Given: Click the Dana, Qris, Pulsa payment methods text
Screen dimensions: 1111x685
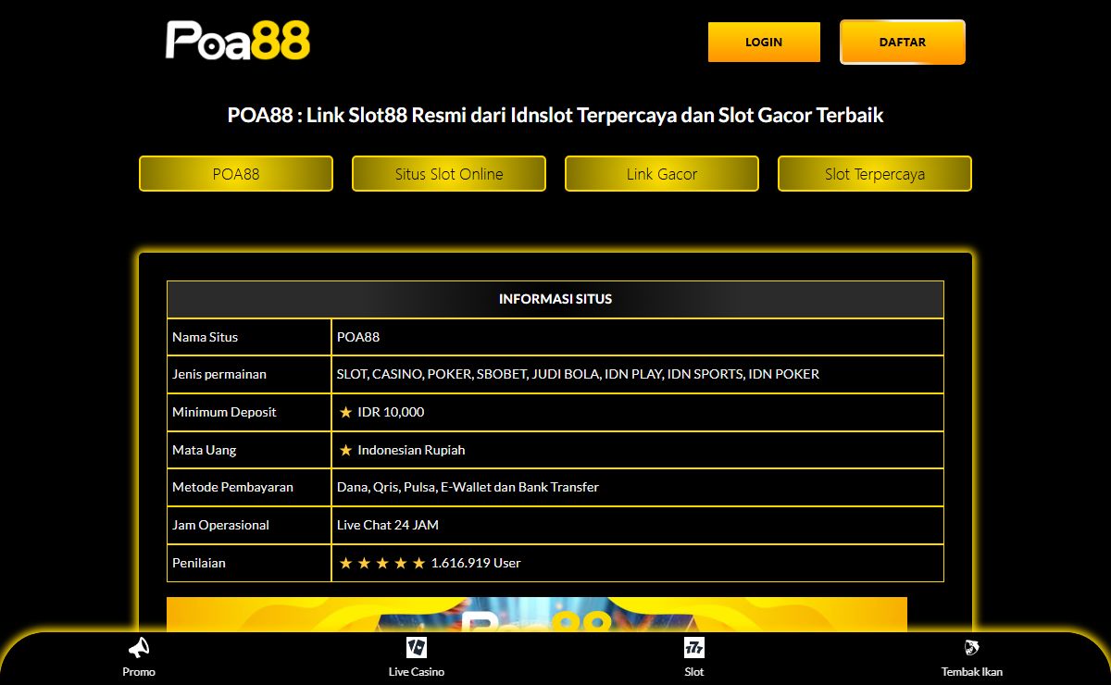Looking at the screenshot, I should point(468,487).
